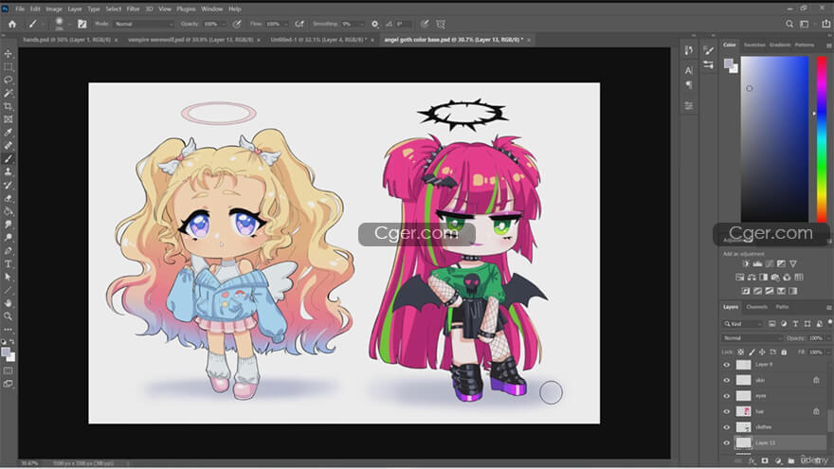Switch to hands.psd document tab
The height and width of the screenshot is (469, 834).
point(66,40)
